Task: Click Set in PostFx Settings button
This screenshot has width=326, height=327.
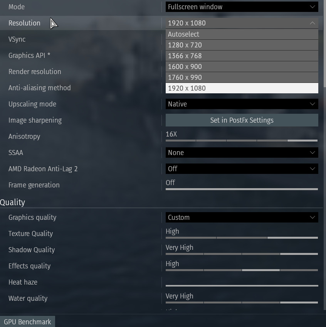Action: coord(242,120)
